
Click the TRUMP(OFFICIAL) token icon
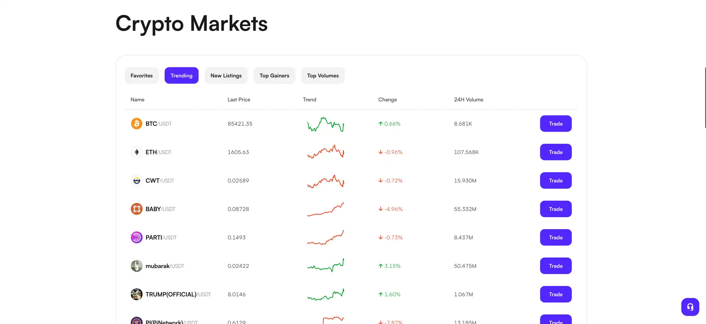136,294
